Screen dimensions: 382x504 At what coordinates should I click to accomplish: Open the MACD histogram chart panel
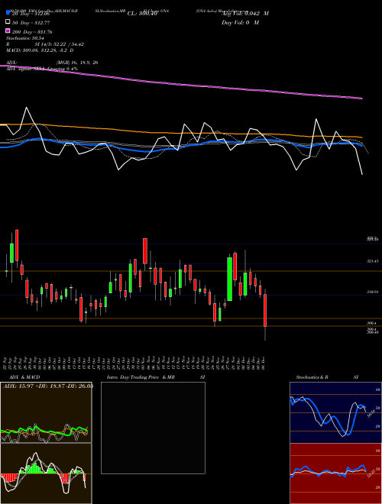(46, 473)
